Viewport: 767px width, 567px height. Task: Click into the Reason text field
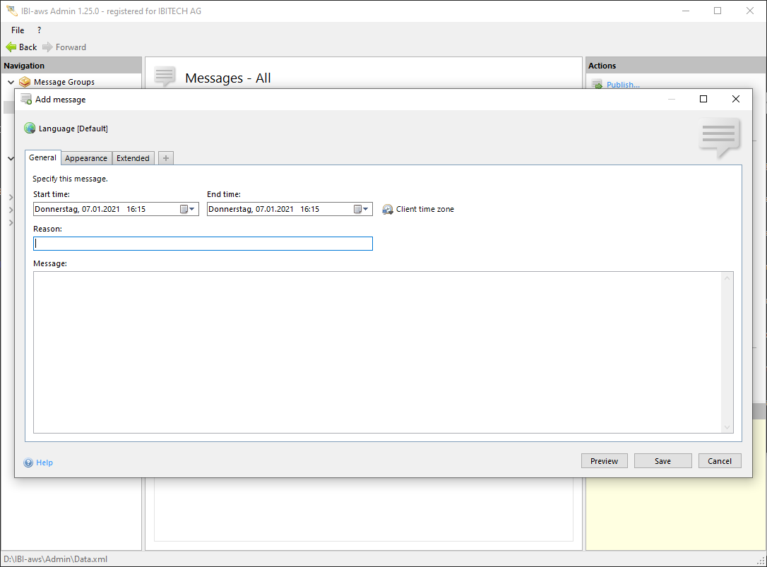(203, 244)
